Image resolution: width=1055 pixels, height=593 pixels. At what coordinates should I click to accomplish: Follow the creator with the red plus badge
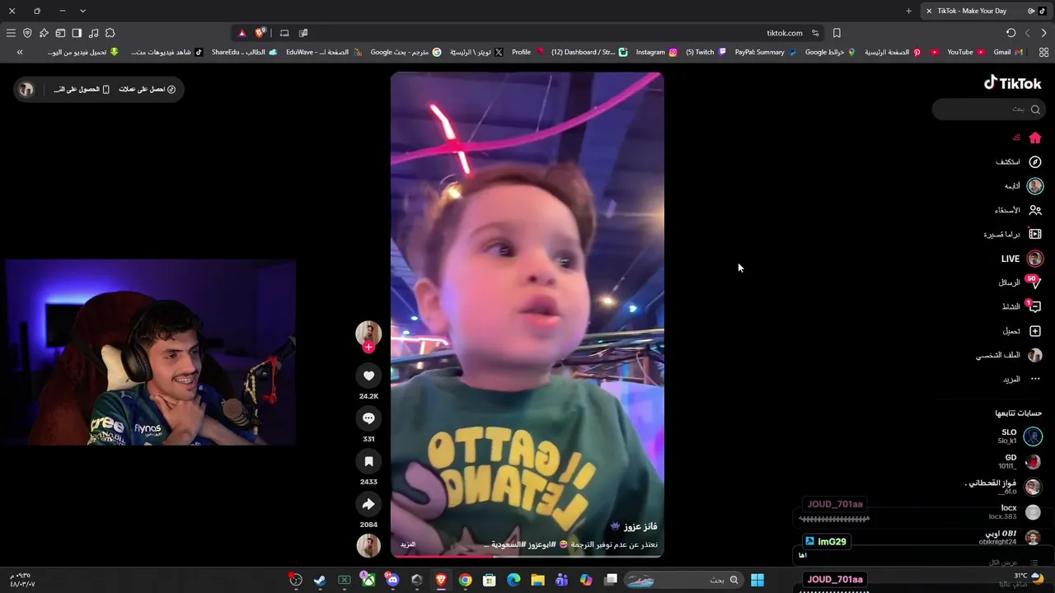[x=368, y=347]
